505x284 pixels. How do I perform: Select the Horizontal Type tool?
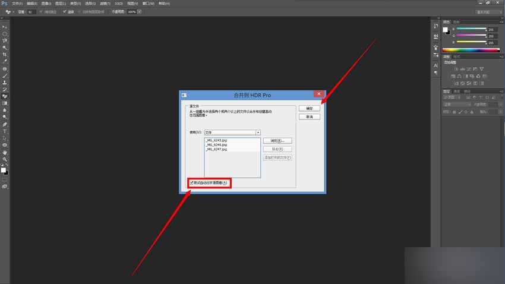click(x=5, y=131)
